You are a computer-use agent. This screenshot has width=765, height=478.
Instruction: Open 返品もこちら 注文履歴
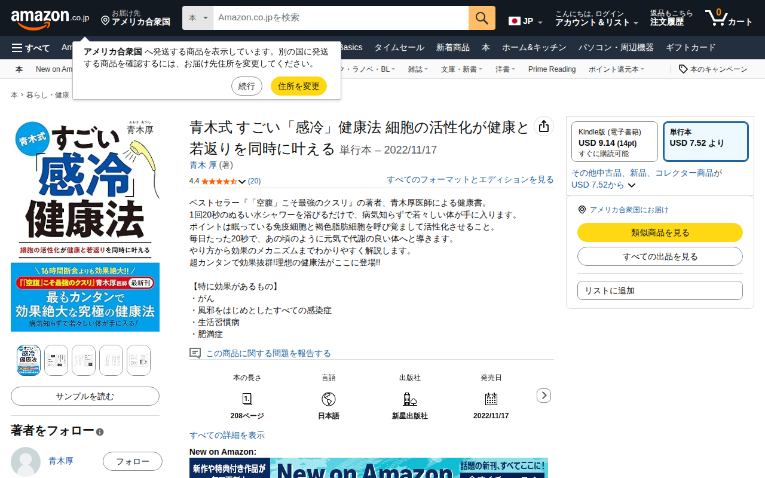(x=671, y=19)
